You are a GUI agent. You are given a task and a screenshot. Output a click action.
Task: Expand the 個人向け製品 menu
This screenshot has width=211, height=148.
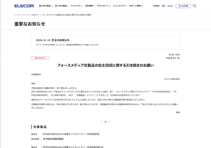click(x=46, y=6)
